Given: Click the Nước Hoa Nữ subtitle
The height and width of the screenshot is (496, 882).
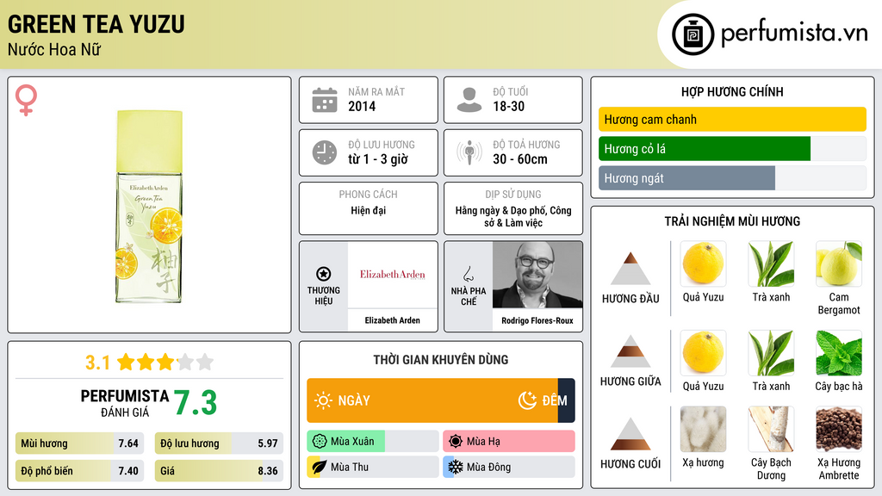Looking at the screenshot, I should [54, 49].
